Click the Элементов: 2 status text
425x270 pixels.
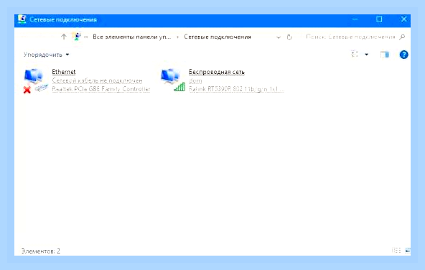pos(41,251)
